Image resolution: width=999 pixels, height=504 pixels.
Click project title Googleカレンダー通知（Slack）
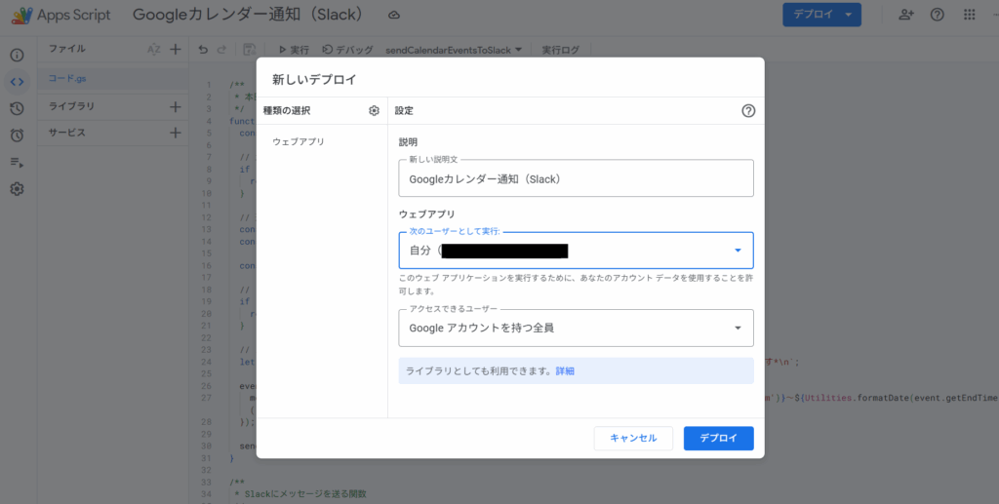pyautogui.click(x=249, y=16)
